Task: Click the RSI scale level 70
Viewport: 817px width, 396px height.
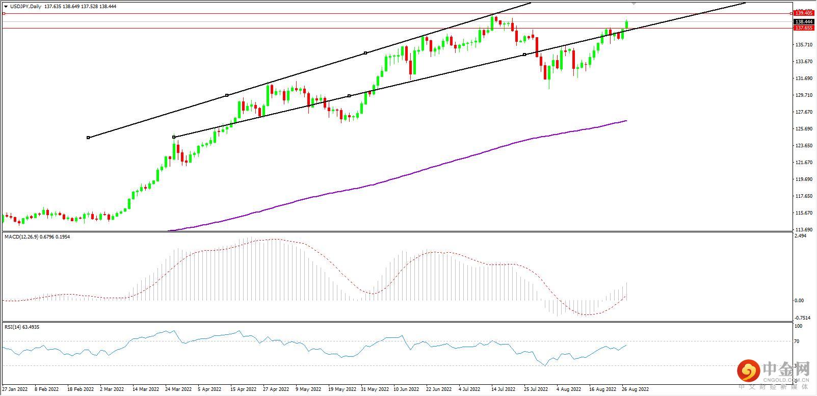Action: tap(797, 341)
